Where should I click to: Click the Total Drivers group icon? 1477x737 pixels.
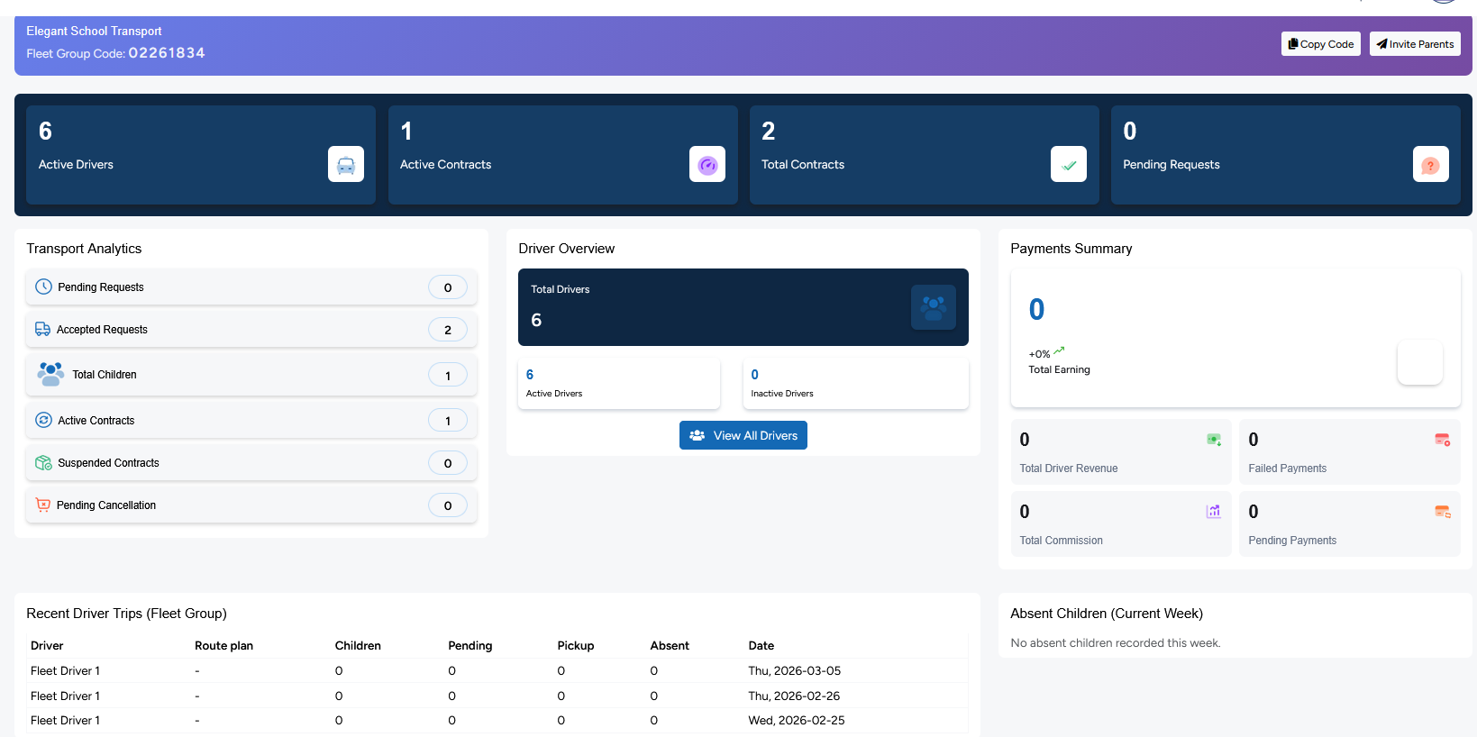(x=933, y=307)
